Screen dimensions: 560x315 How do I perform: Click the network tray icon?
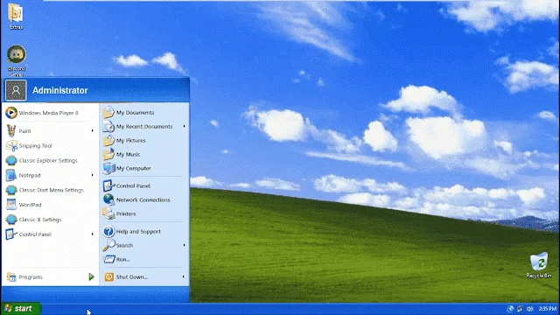click(521, 309)
